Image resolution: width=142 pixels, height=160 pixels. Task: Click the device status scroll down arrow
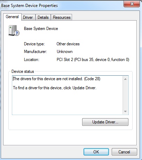(125, 112)
